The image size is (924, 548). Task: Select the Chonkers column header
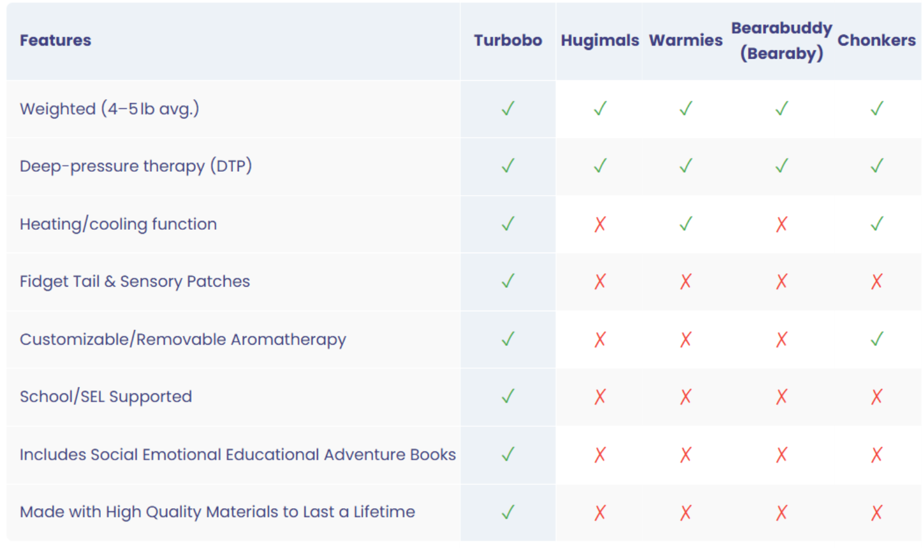pos(876,40)
